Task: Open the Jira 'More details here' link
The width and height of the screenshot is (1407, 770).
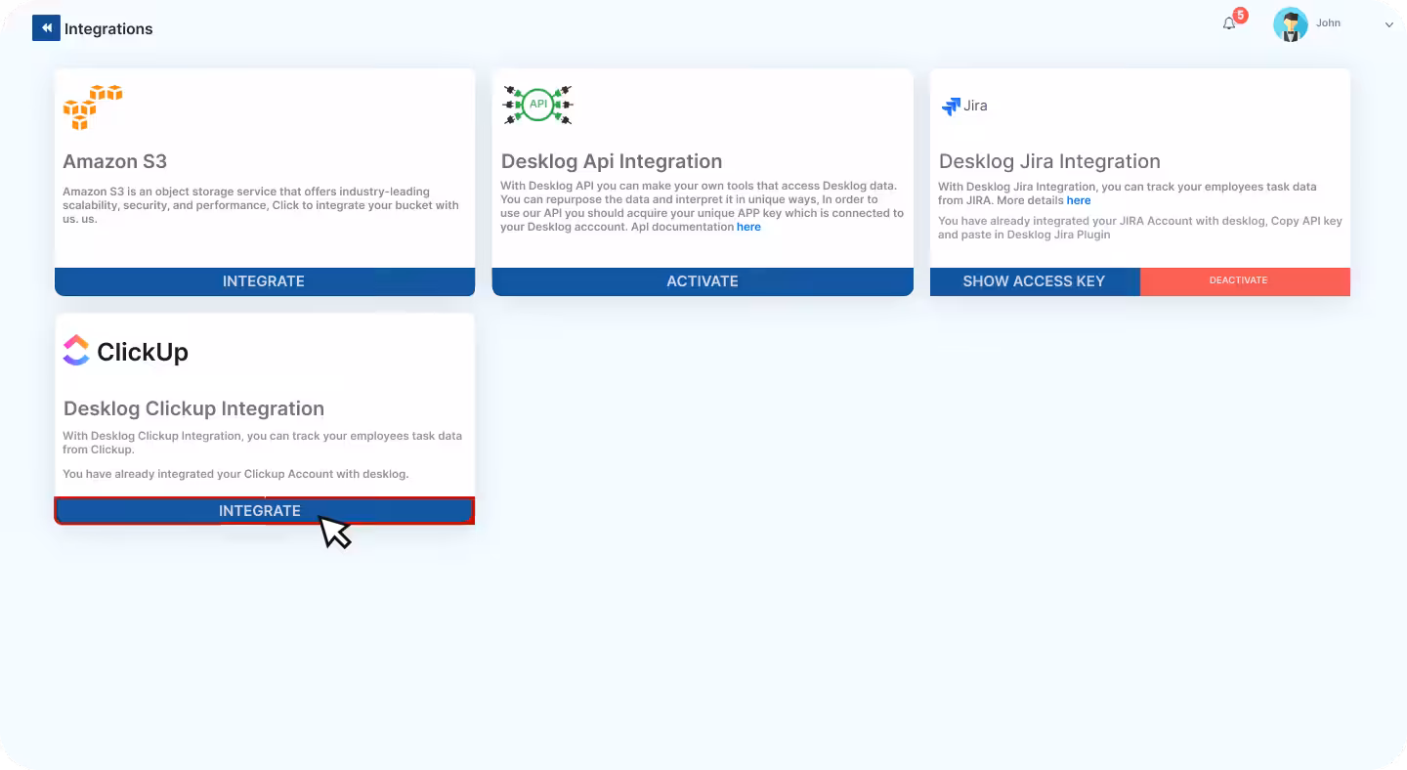Action: (1078, 200)
